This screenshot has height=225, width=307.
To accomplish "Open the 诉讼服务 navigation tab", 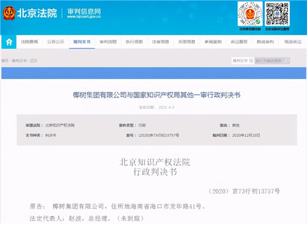I will [x=239, y=42].
